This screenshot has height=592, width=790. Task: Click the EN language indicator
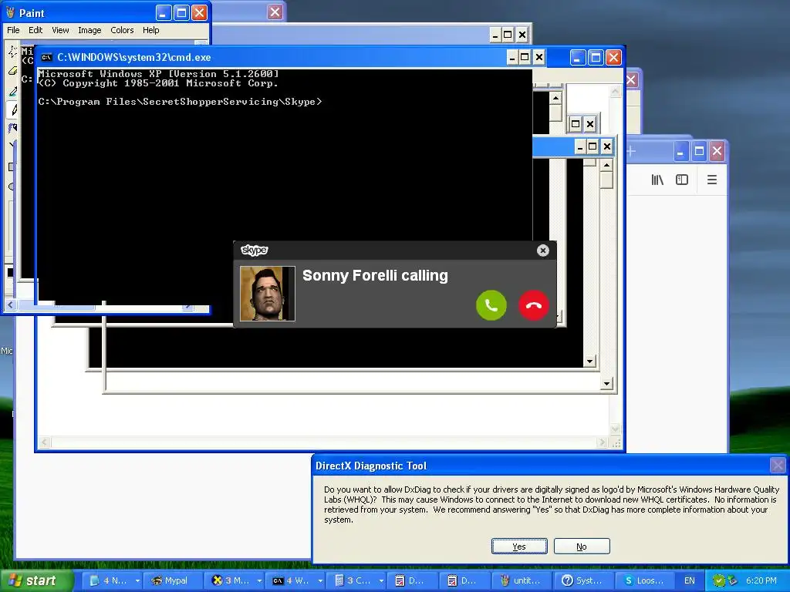(689, 580)
